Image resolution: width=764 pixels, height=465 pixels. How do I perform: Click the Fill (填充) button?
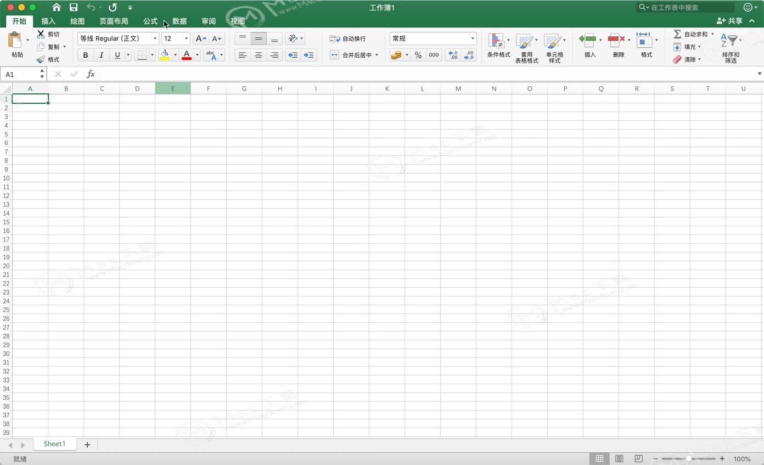[x=687, y=47]
